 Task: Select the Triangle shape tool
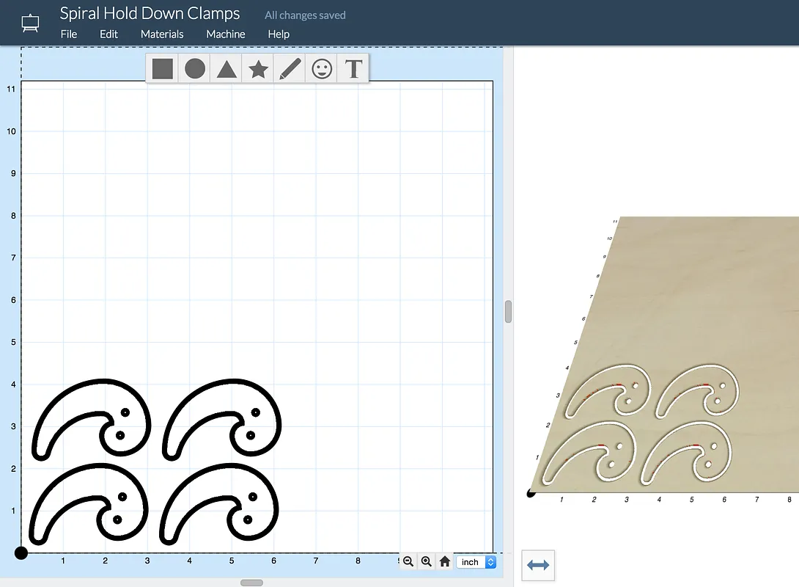(227, 69)
